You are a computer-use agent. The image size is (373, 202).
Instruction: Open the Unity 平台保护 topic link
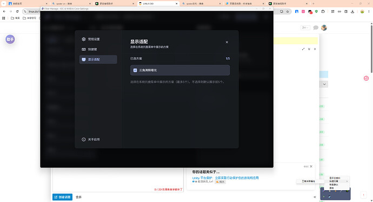coord(225,178)
